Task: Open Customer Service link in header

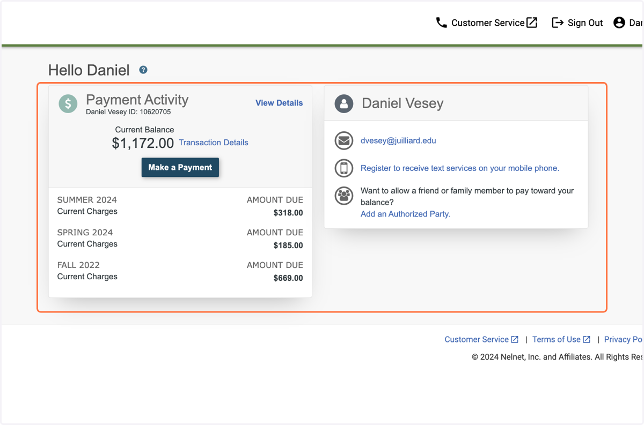Action: pos(487,23)
